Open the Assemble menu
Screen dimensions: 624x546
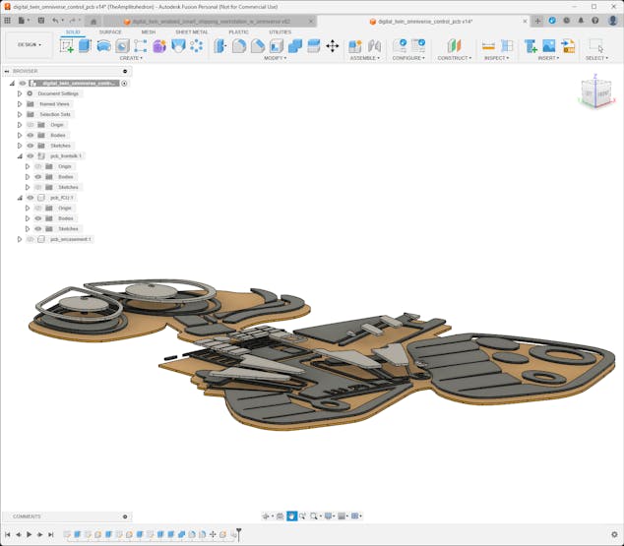click(364, 58)
